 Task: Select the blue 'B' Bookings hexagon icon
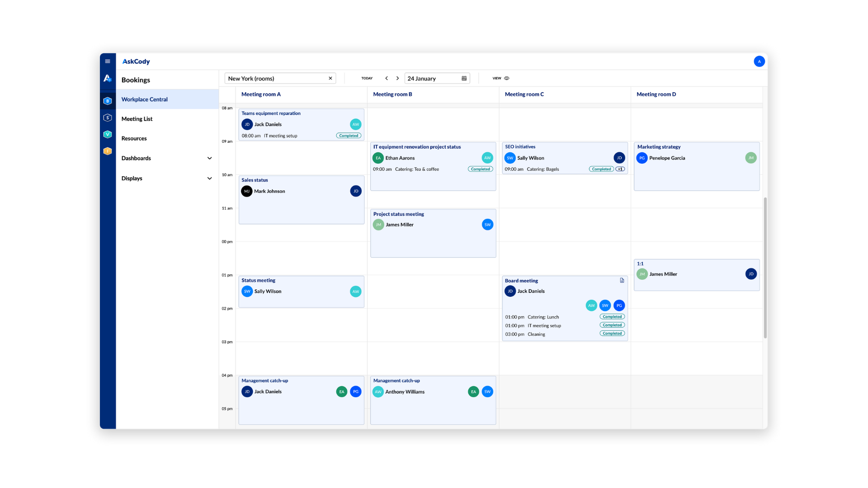pos(108,101)
